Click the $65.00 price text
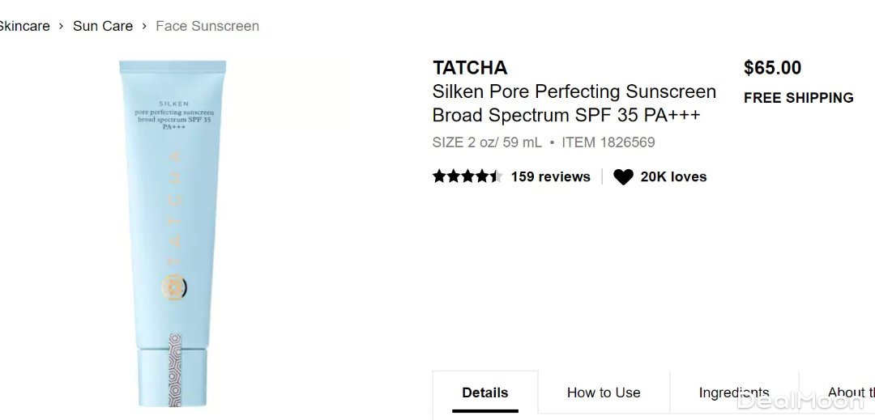 (x=772, y=68)
